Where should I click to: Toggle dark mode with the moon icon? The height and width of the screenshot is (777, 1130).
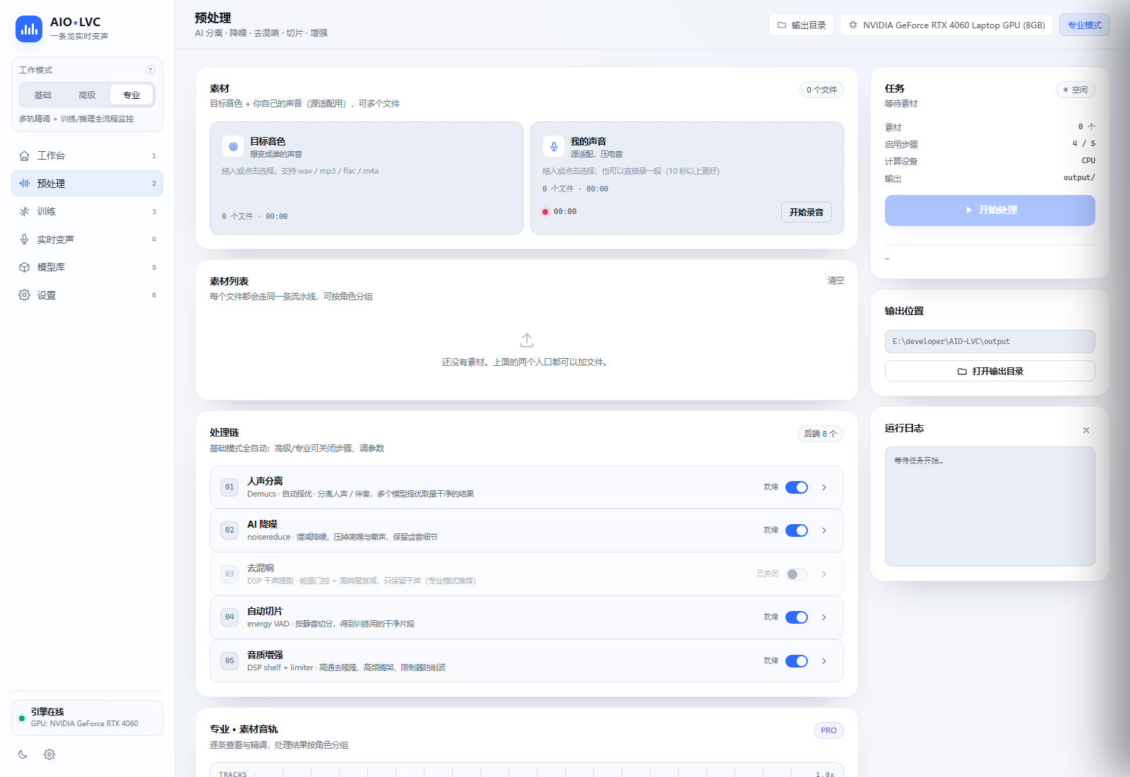click(x=23, y=754)
